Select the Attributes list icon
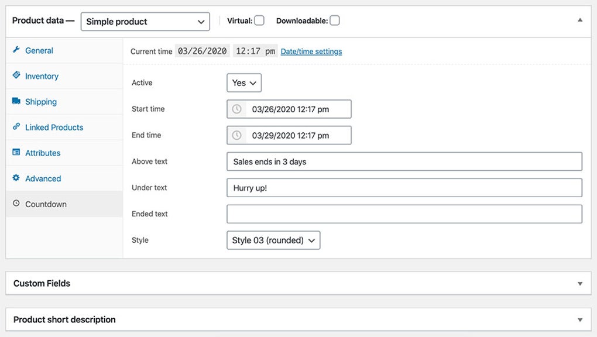The image size is (597, 337). [16, 153]
